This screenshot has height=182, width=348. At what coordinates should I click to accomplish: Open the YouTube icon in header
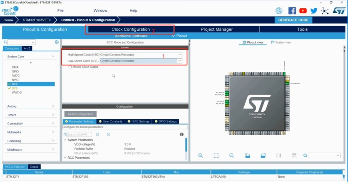pyautogui.click(x=303, y=11)
